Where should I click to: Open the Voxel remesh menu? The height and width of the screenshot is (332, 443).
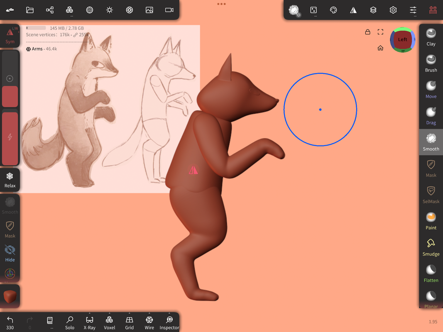point(110,322)
